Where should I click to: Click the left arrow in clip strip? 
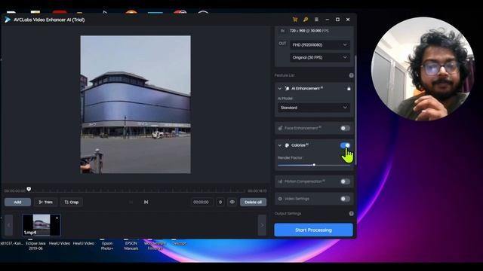[8, 225]
